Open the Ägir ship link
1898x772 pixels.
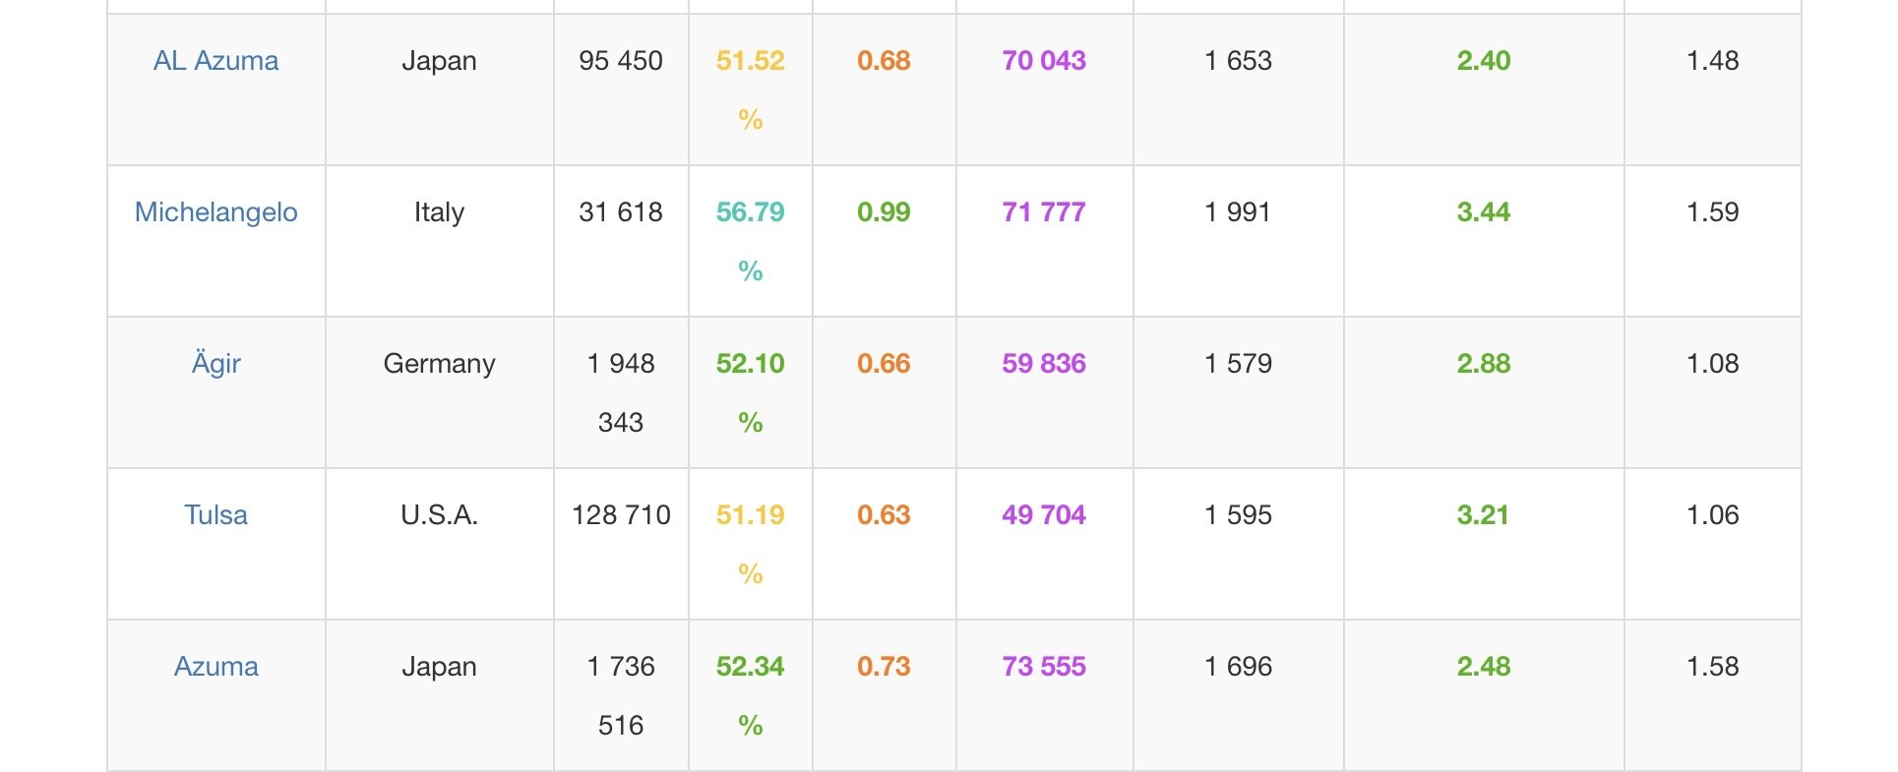coord(215,364)
